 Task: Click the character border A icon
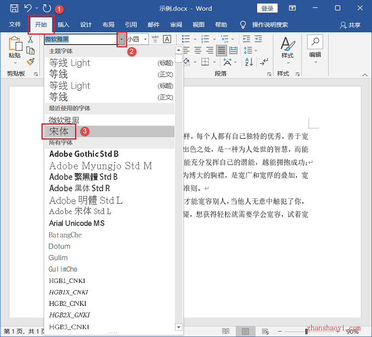[167, 39]
